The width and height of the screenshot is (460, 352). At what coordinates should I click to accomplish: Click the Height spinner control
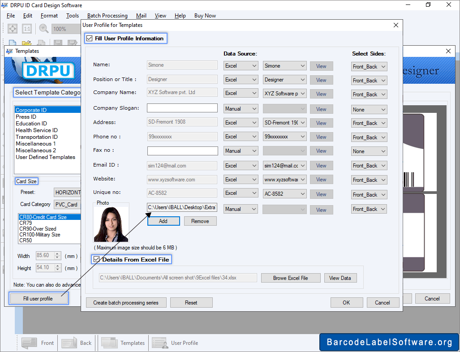[58, 267]
